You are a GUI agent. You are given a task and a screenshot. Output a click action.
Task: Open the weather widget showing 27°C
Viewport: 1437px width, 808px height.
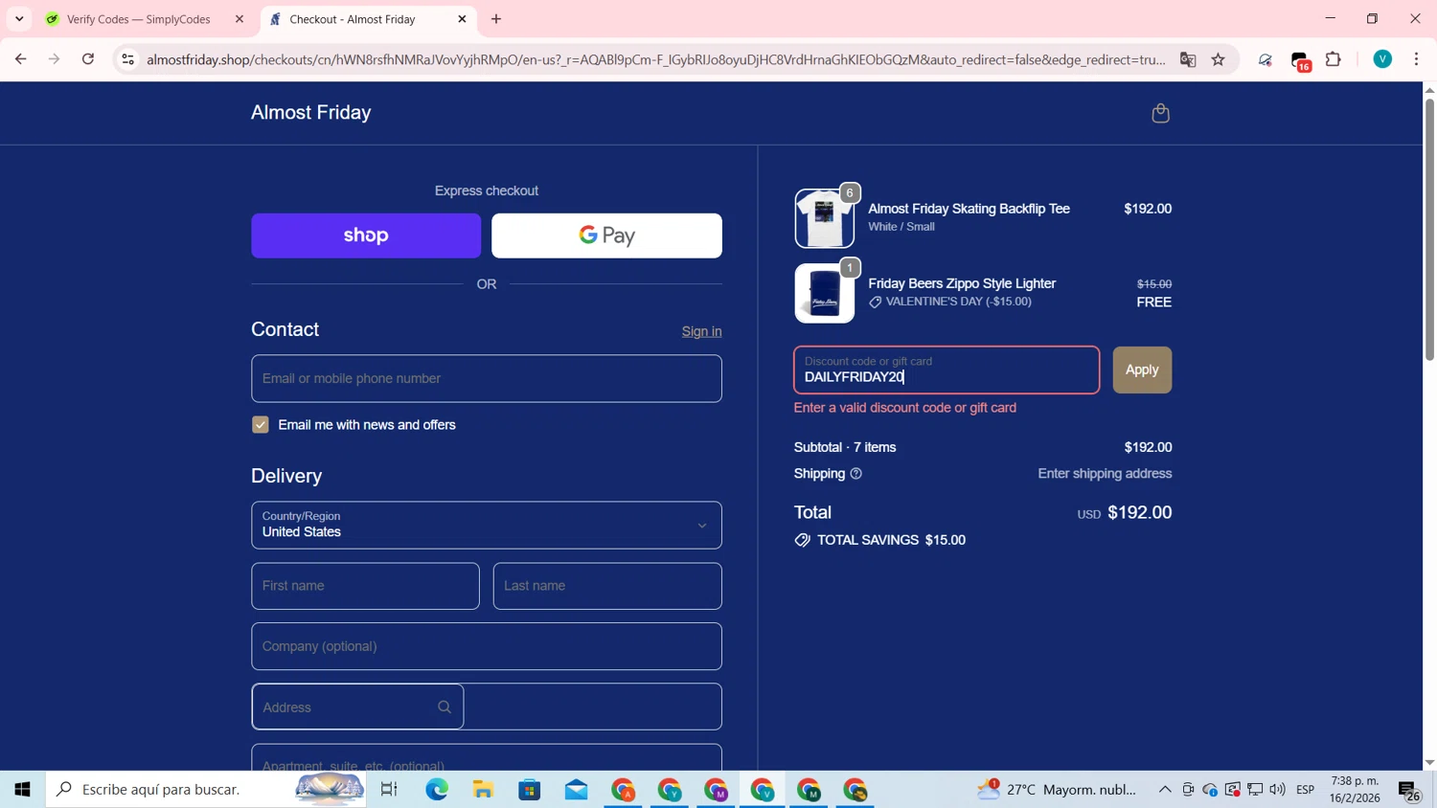[x=1057, y=790]
